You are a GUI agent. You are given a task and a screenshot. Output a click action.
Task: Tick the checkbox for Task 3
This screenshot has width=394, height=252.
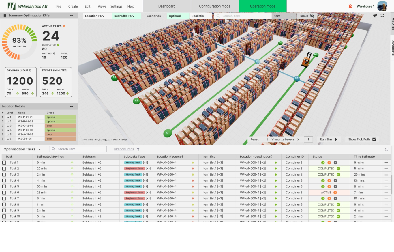[x=4, y=175]
